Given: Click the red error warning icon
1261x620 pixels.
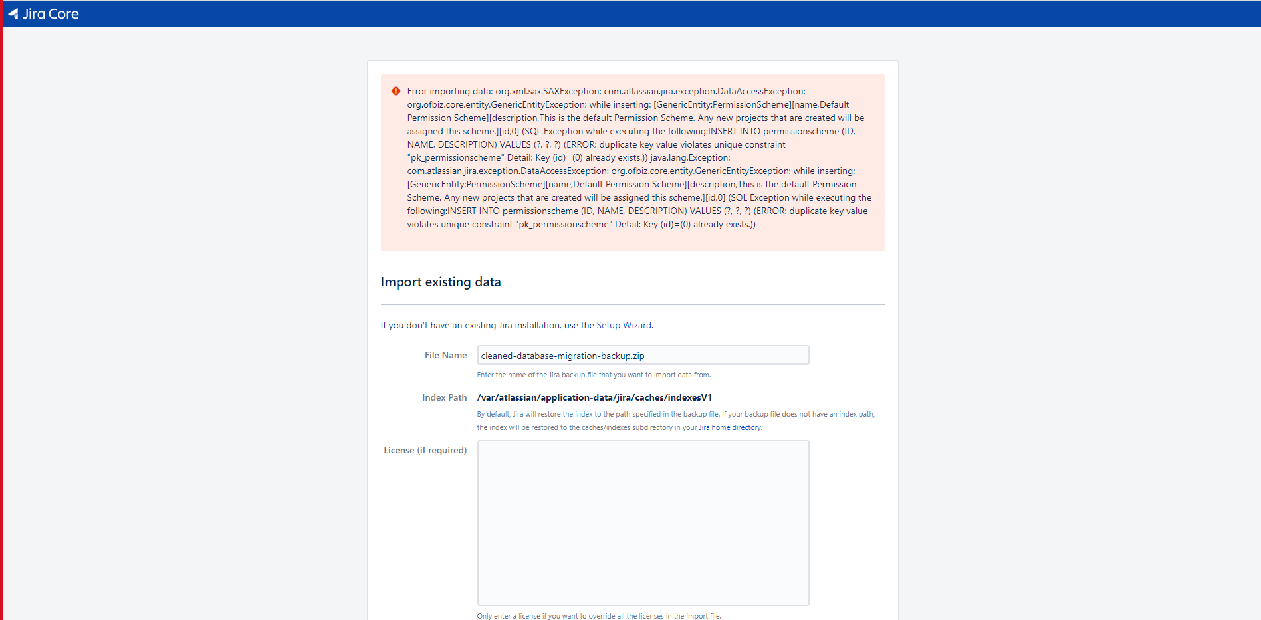Looking at the screenshot, I should (x=396, y=91).
